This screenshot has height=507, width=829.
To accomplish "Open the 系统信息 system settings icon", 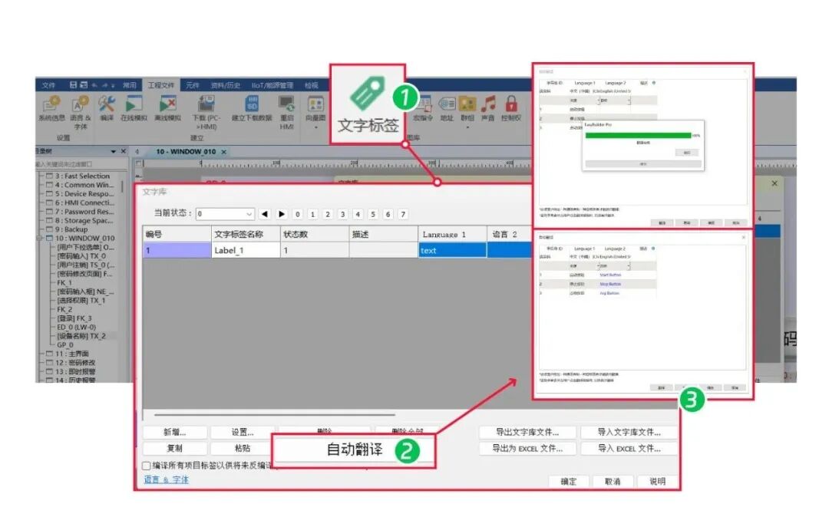I will (51, 108).
